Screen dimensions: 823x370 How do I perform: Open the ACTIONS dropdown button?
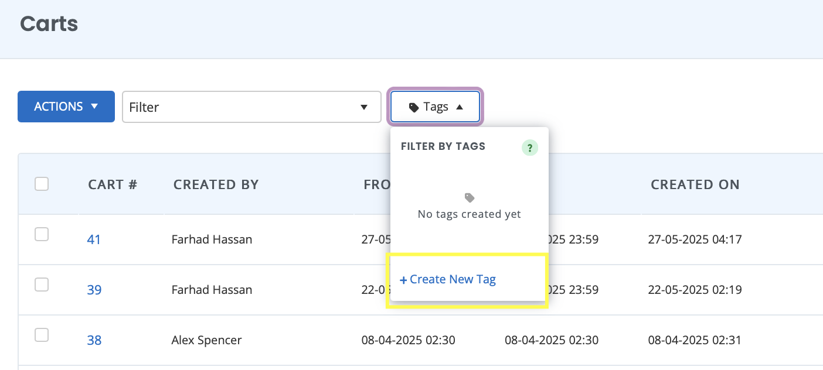(x=66, y=107)
